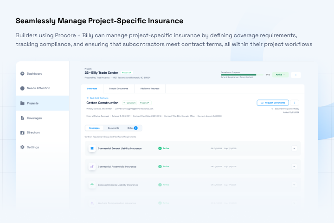The image size is (334, 223).
Task: Click the Compliance Progress bar
Action: click(x=242, y=75)
